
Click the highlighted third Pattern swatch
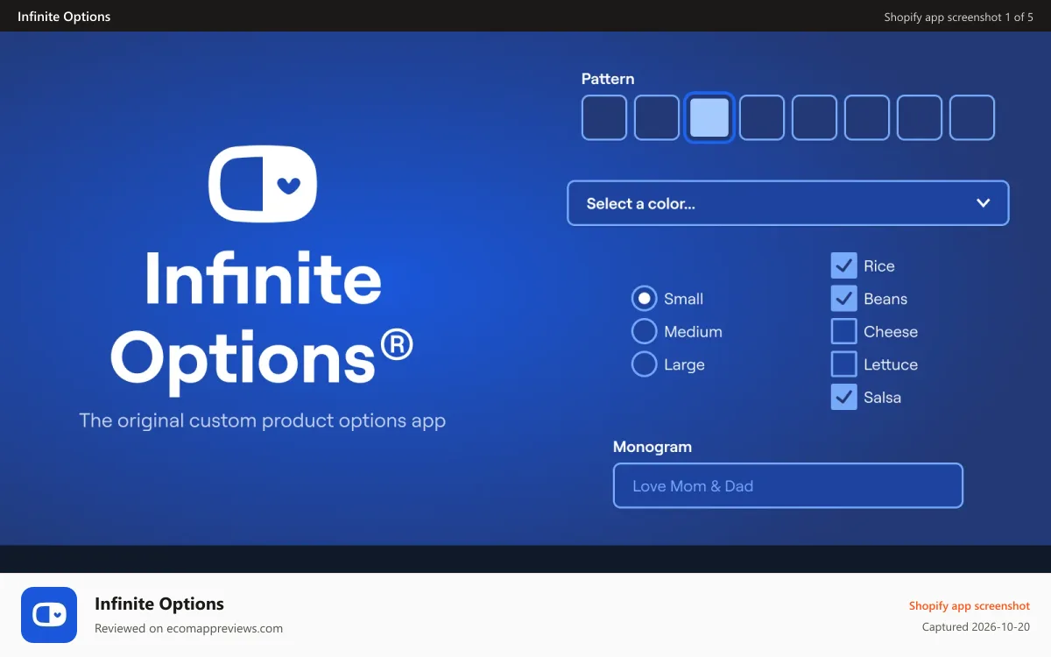(x=709, y=117)
